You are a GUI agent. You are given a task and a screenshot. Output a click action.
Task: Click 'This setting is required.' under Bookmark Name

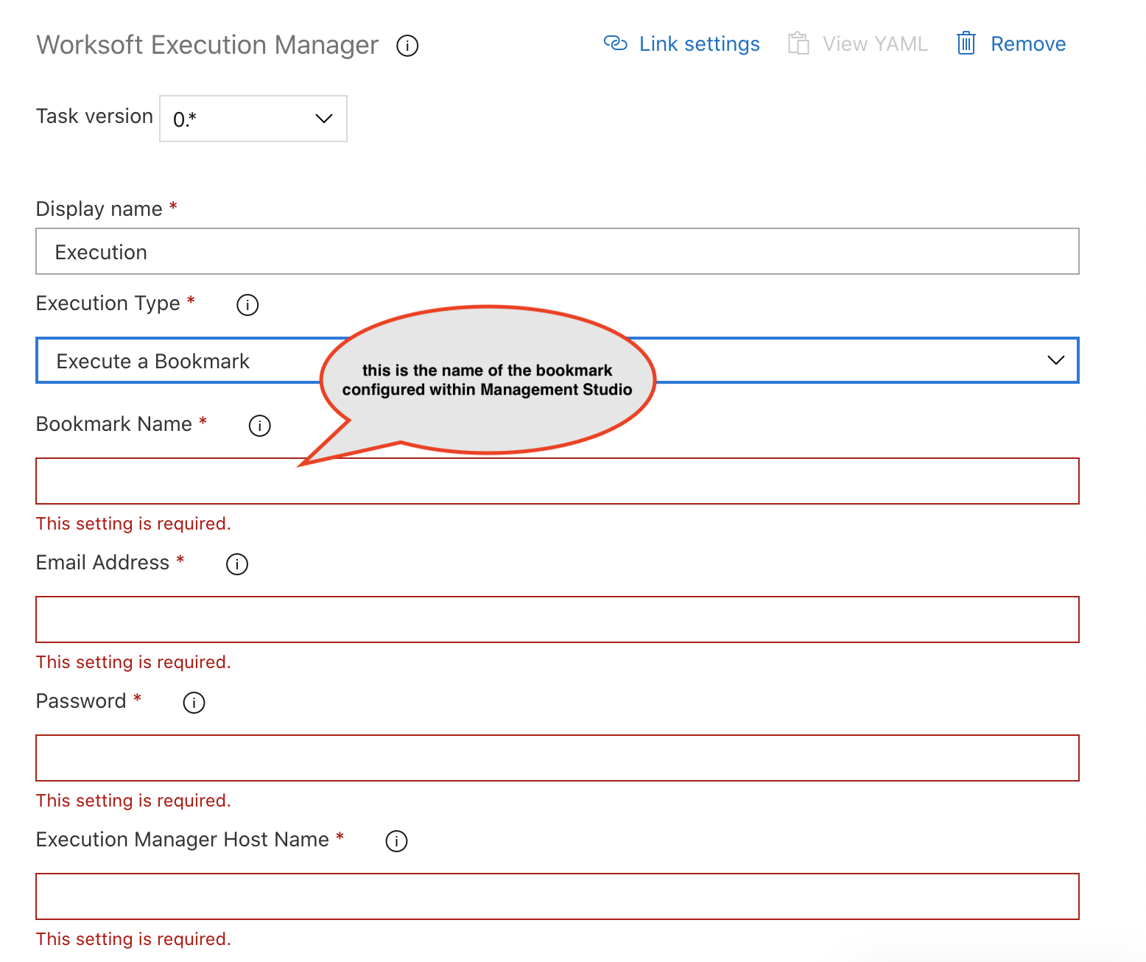click(133, 524)
